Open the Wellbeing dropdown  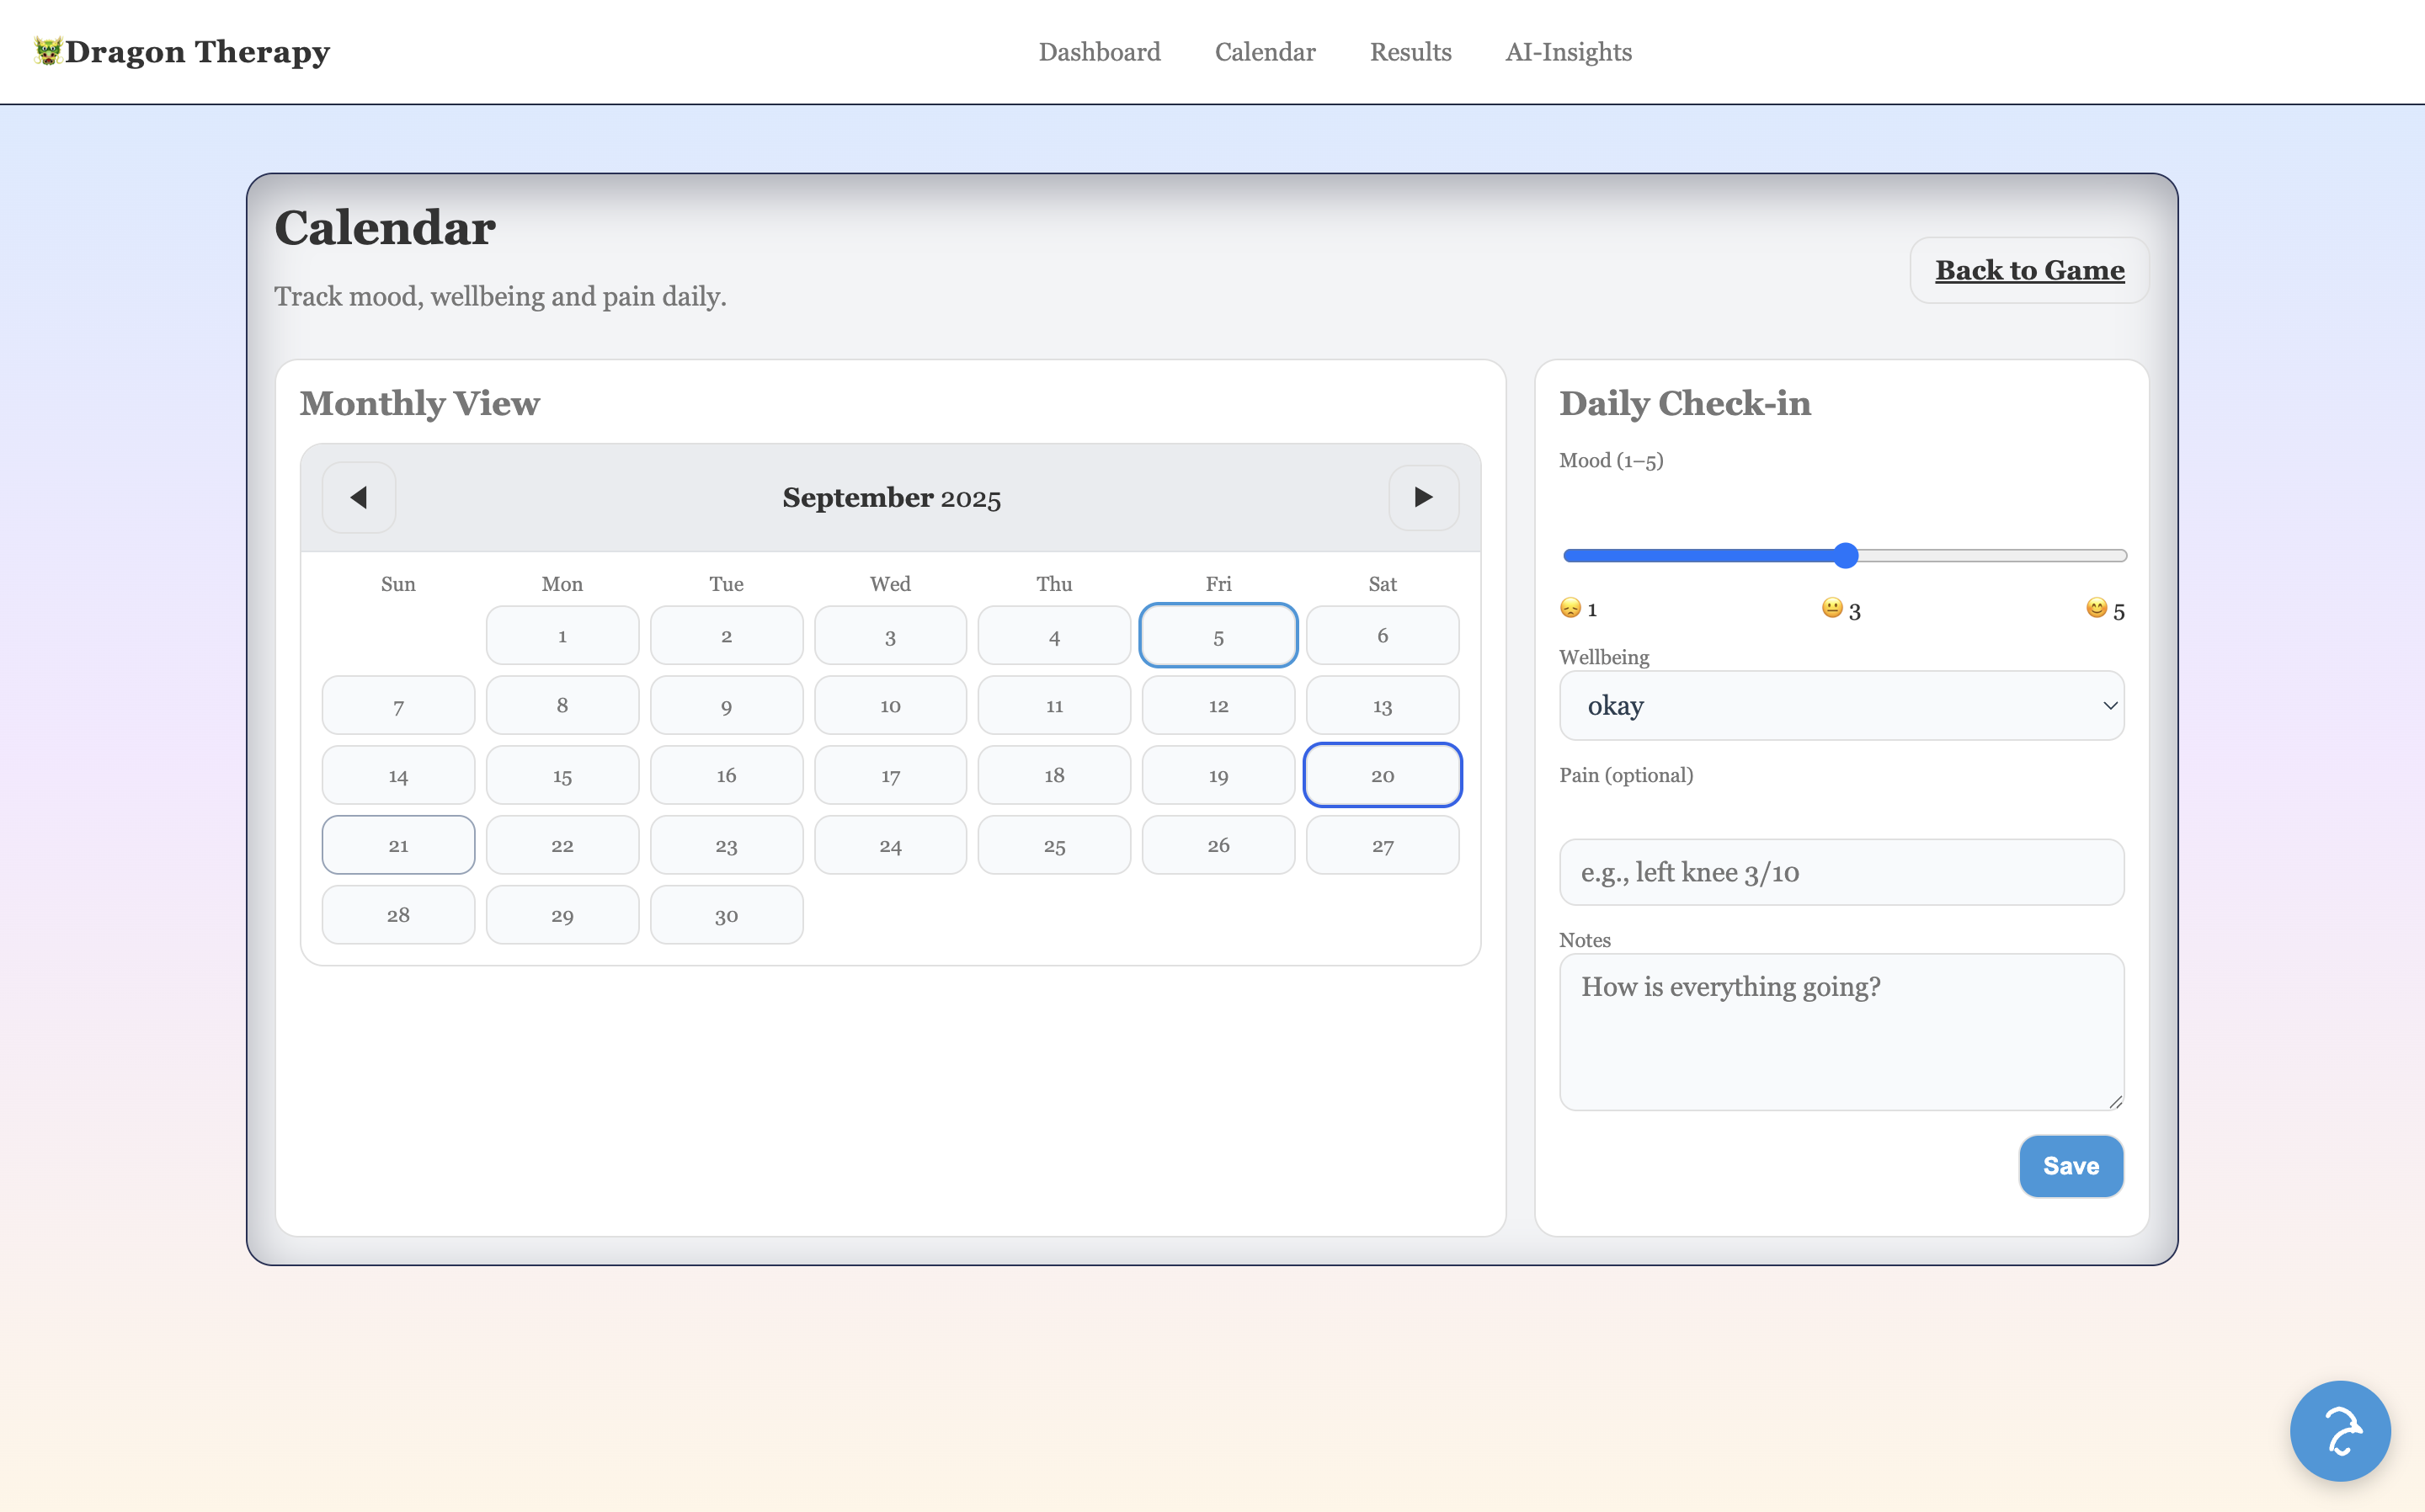click(1841, 705)
